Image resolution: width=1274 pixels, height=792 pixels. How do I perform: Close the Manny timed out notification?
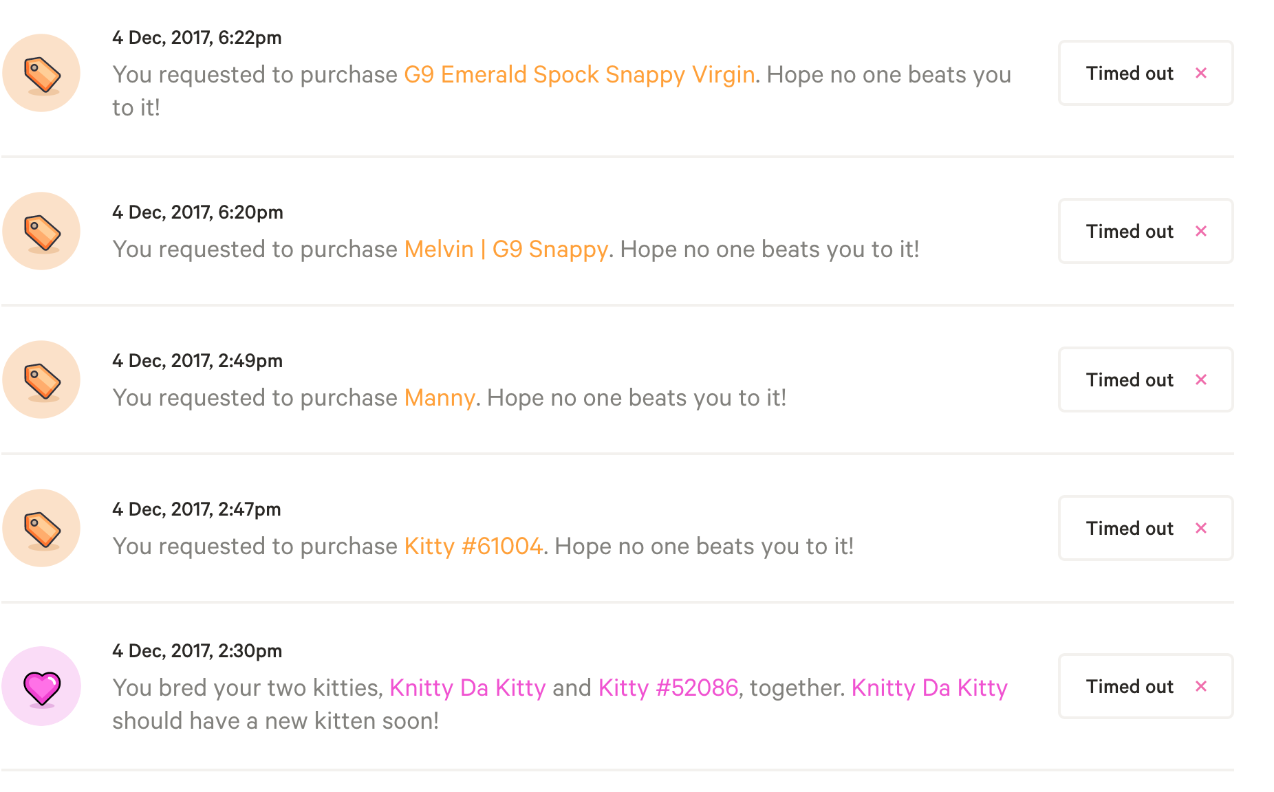pos(1201,380)
